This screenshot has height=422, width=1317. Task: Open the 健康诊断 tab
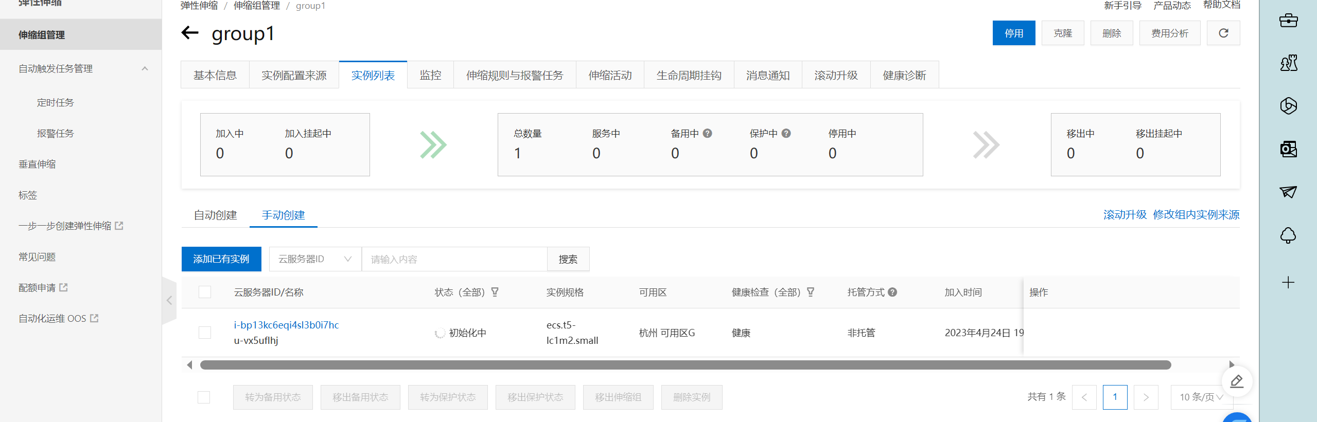pyautogui.click(x=904, y=75)
